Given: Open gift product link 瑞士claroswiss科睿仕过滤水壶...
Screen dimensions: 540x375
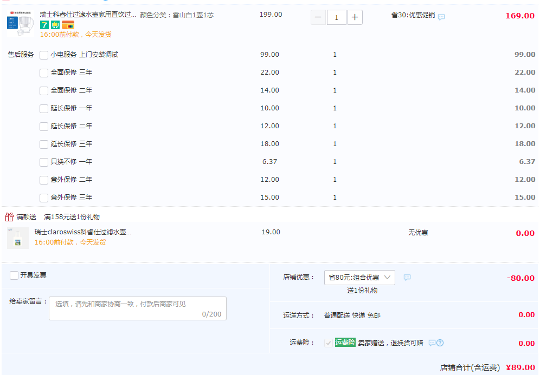Looking at the screenshot, I should click(82, 232).
